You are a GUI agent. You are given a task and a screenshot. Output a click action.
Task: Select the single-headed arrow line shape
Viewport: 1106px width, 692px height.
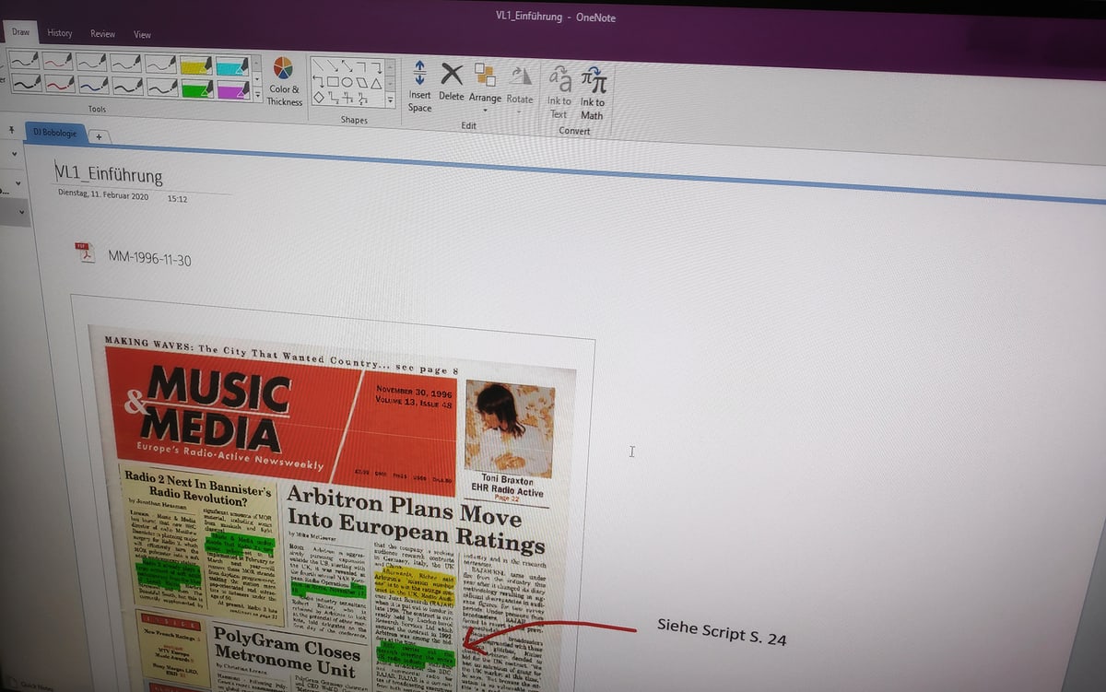pos(335,65)
